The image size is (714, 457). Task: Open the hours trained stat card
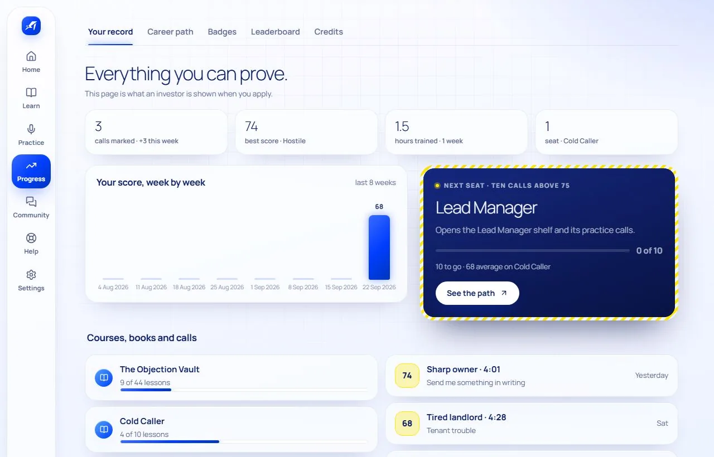point(456,132)
